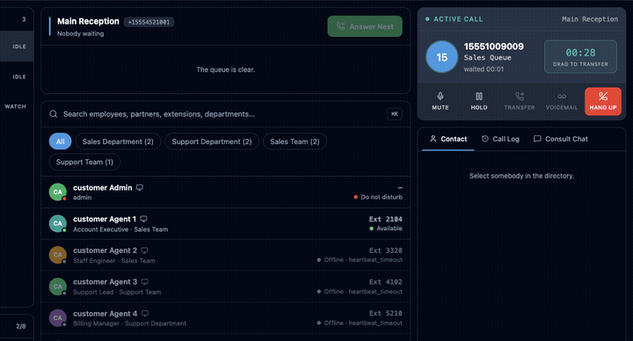Select the customer Agent 2 name
This screenshot has height=341, width=633.
pyautogui.click(x=105, y=250)
